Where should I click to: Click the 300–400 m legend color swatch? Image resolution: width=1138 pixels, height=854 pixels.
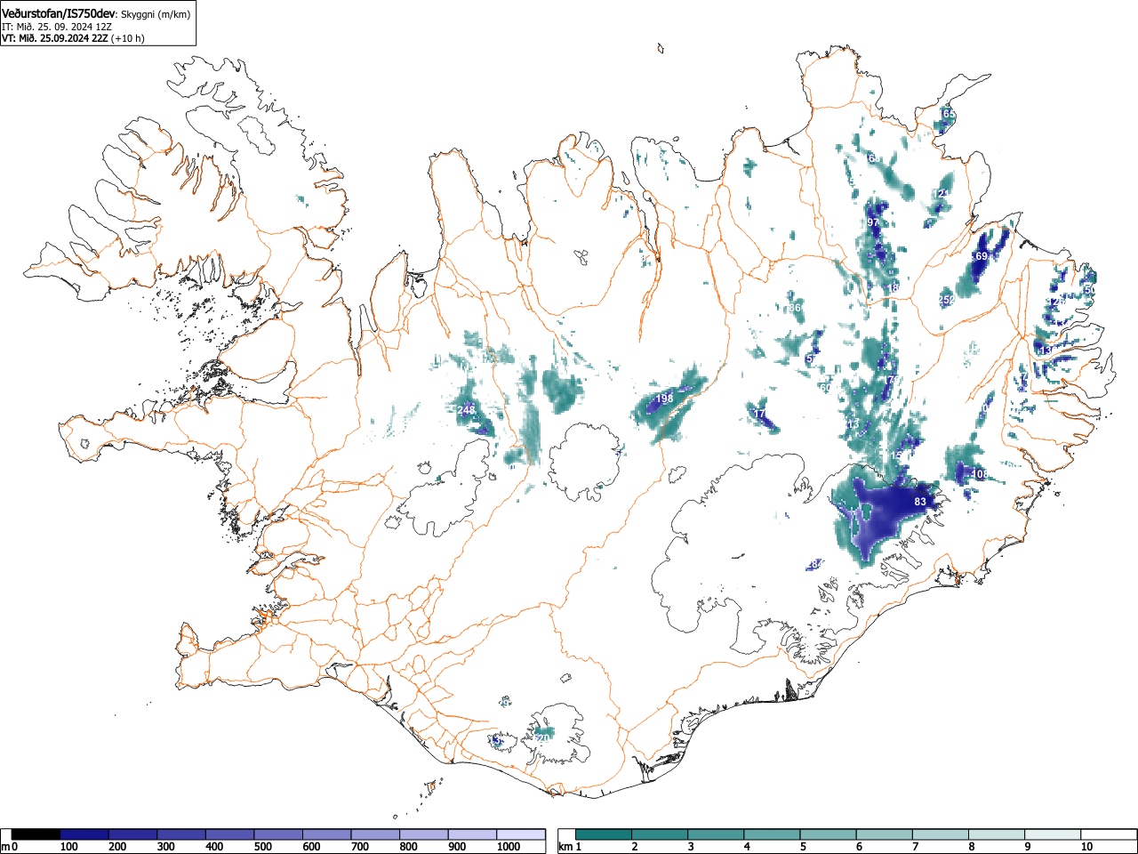pos(181,834)
